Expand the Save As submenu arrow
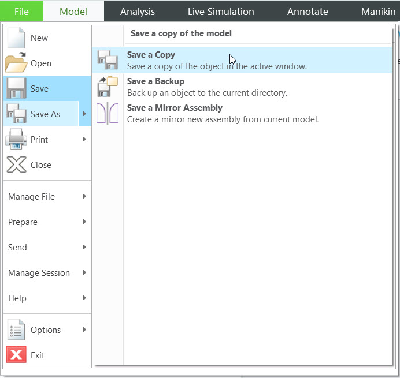Viewport: 400px width, 378px height. click(85, 114)
